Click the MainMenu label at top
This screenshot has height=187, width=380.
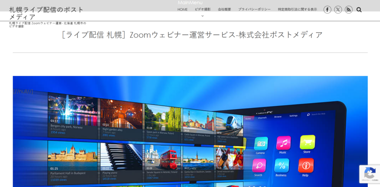[x=190, y=3]
